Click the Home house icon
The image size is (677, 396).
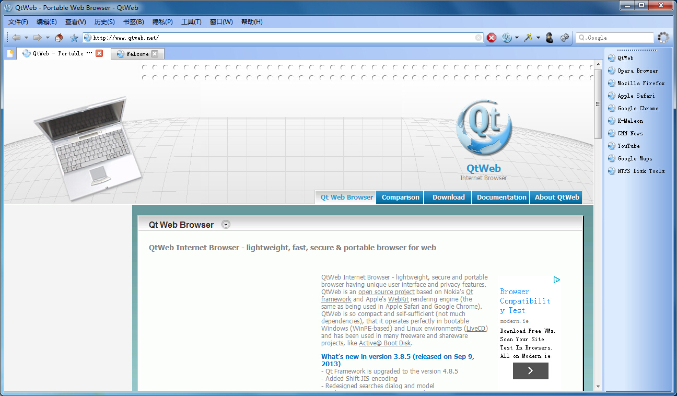pos(59,38)
